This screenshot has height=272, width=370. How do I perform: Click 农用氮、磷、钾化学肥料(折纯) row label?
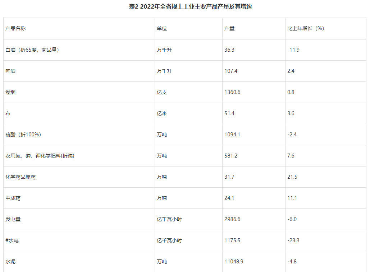(40, 156)
